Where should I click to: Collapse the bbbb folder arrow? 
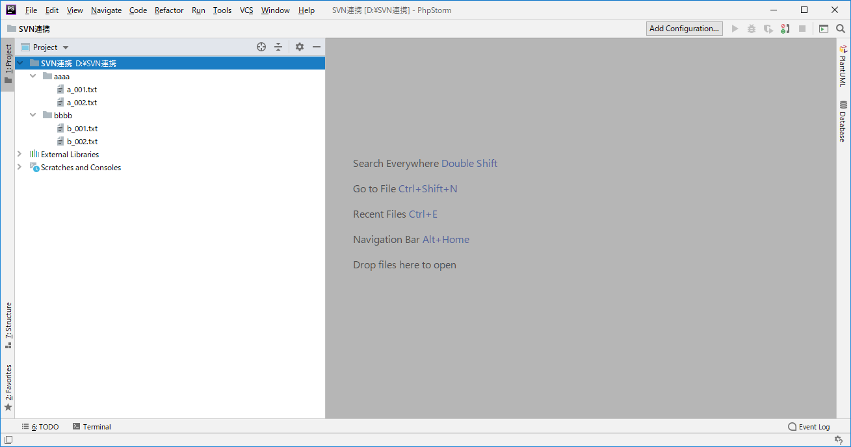tap(33, 116)
